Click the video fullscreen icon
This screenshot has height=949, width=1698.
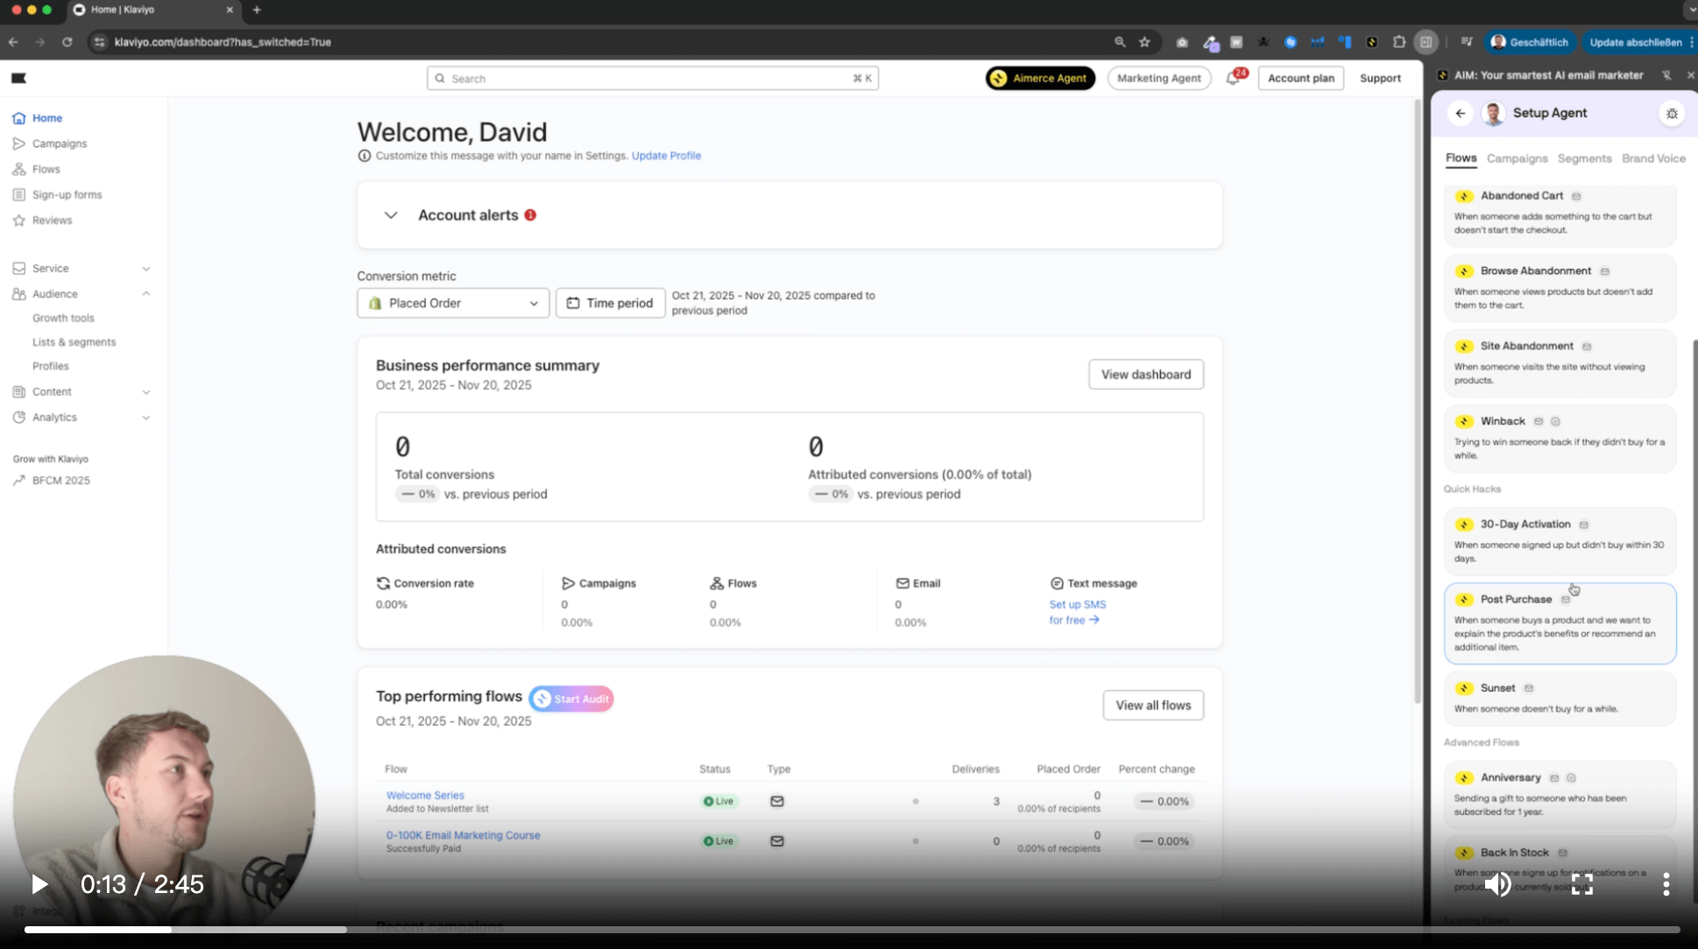(1581, 884)
